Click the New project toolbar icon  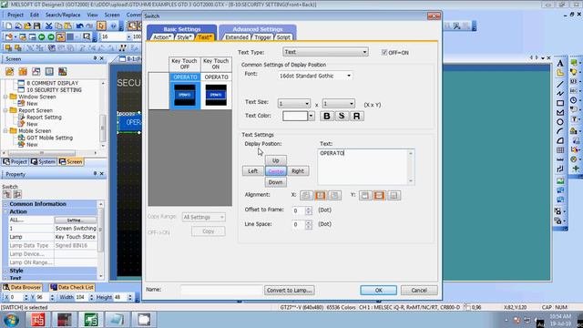[x=8, y=26]
